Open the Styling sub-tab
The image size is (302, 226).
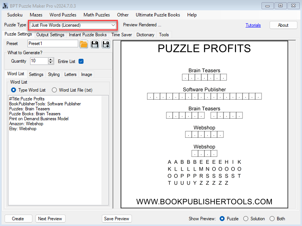click(x=54, y=74)
